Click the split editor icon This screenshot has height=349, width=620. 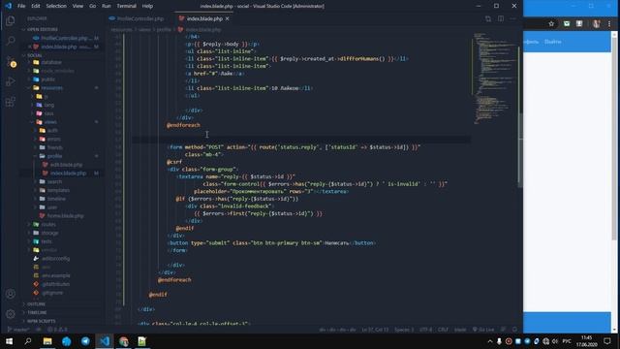(501, 18)
